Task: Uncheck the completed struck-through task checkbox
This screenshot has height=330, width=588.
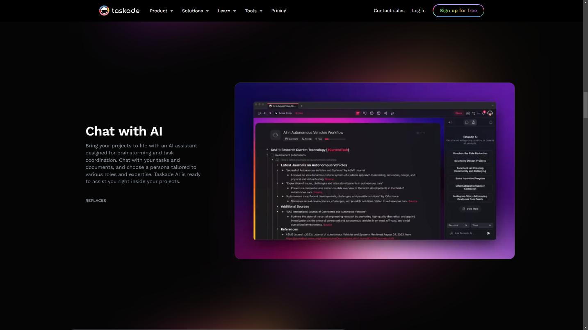Action: pyautogui.click(x=277, y=160)
